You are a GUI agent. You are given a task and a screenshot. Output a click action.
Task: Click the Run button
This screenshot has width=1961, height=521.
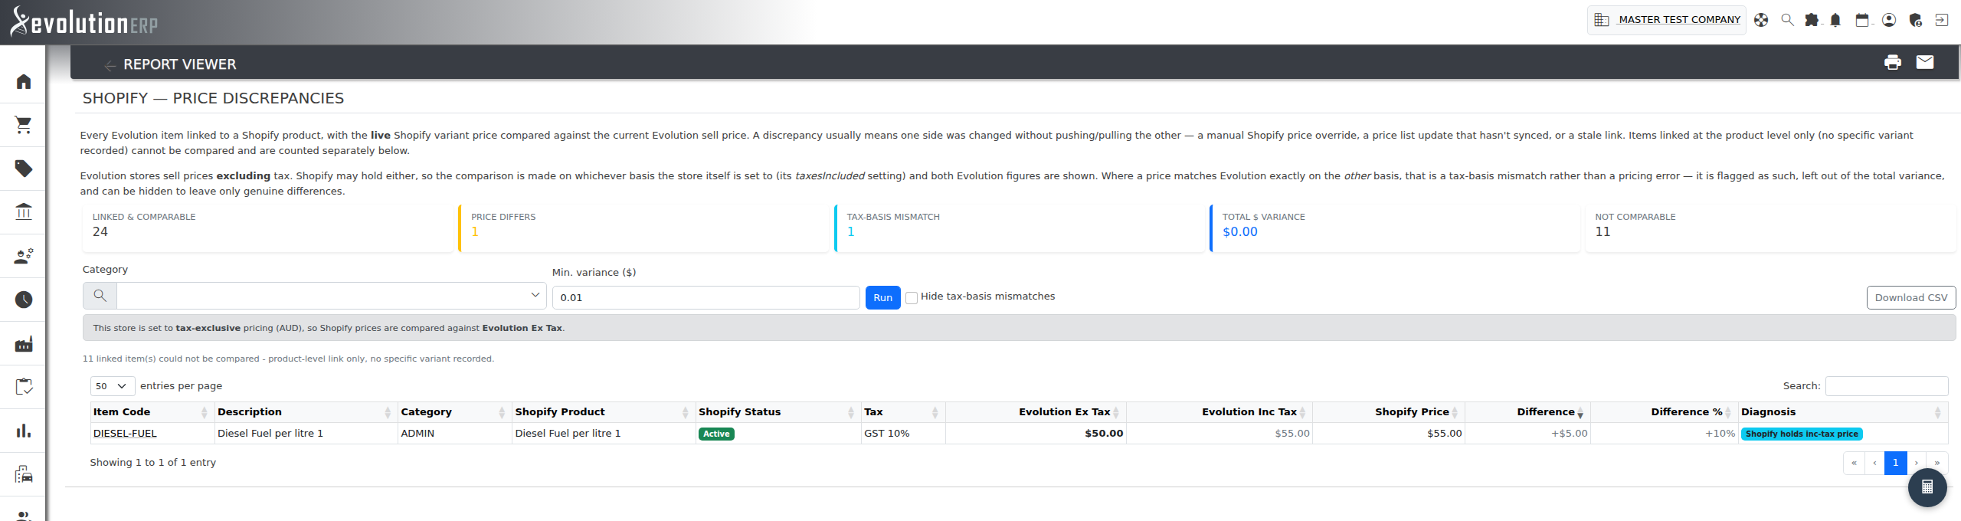coord(882,297)
